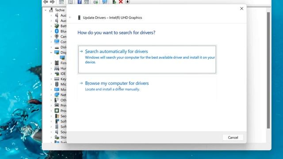Image resolution: width=283 pixels, height=159 pixels.
Task: Click the Storage controllers icon
Action: tap(57, 137)
